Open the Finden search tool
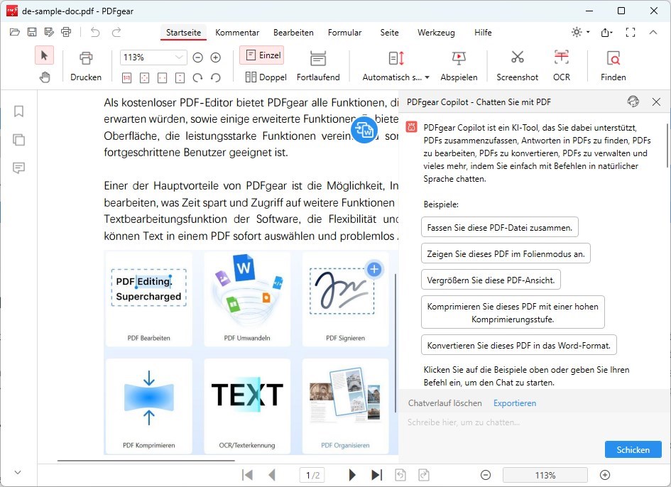671x487 pixels. tap(613, 66)
